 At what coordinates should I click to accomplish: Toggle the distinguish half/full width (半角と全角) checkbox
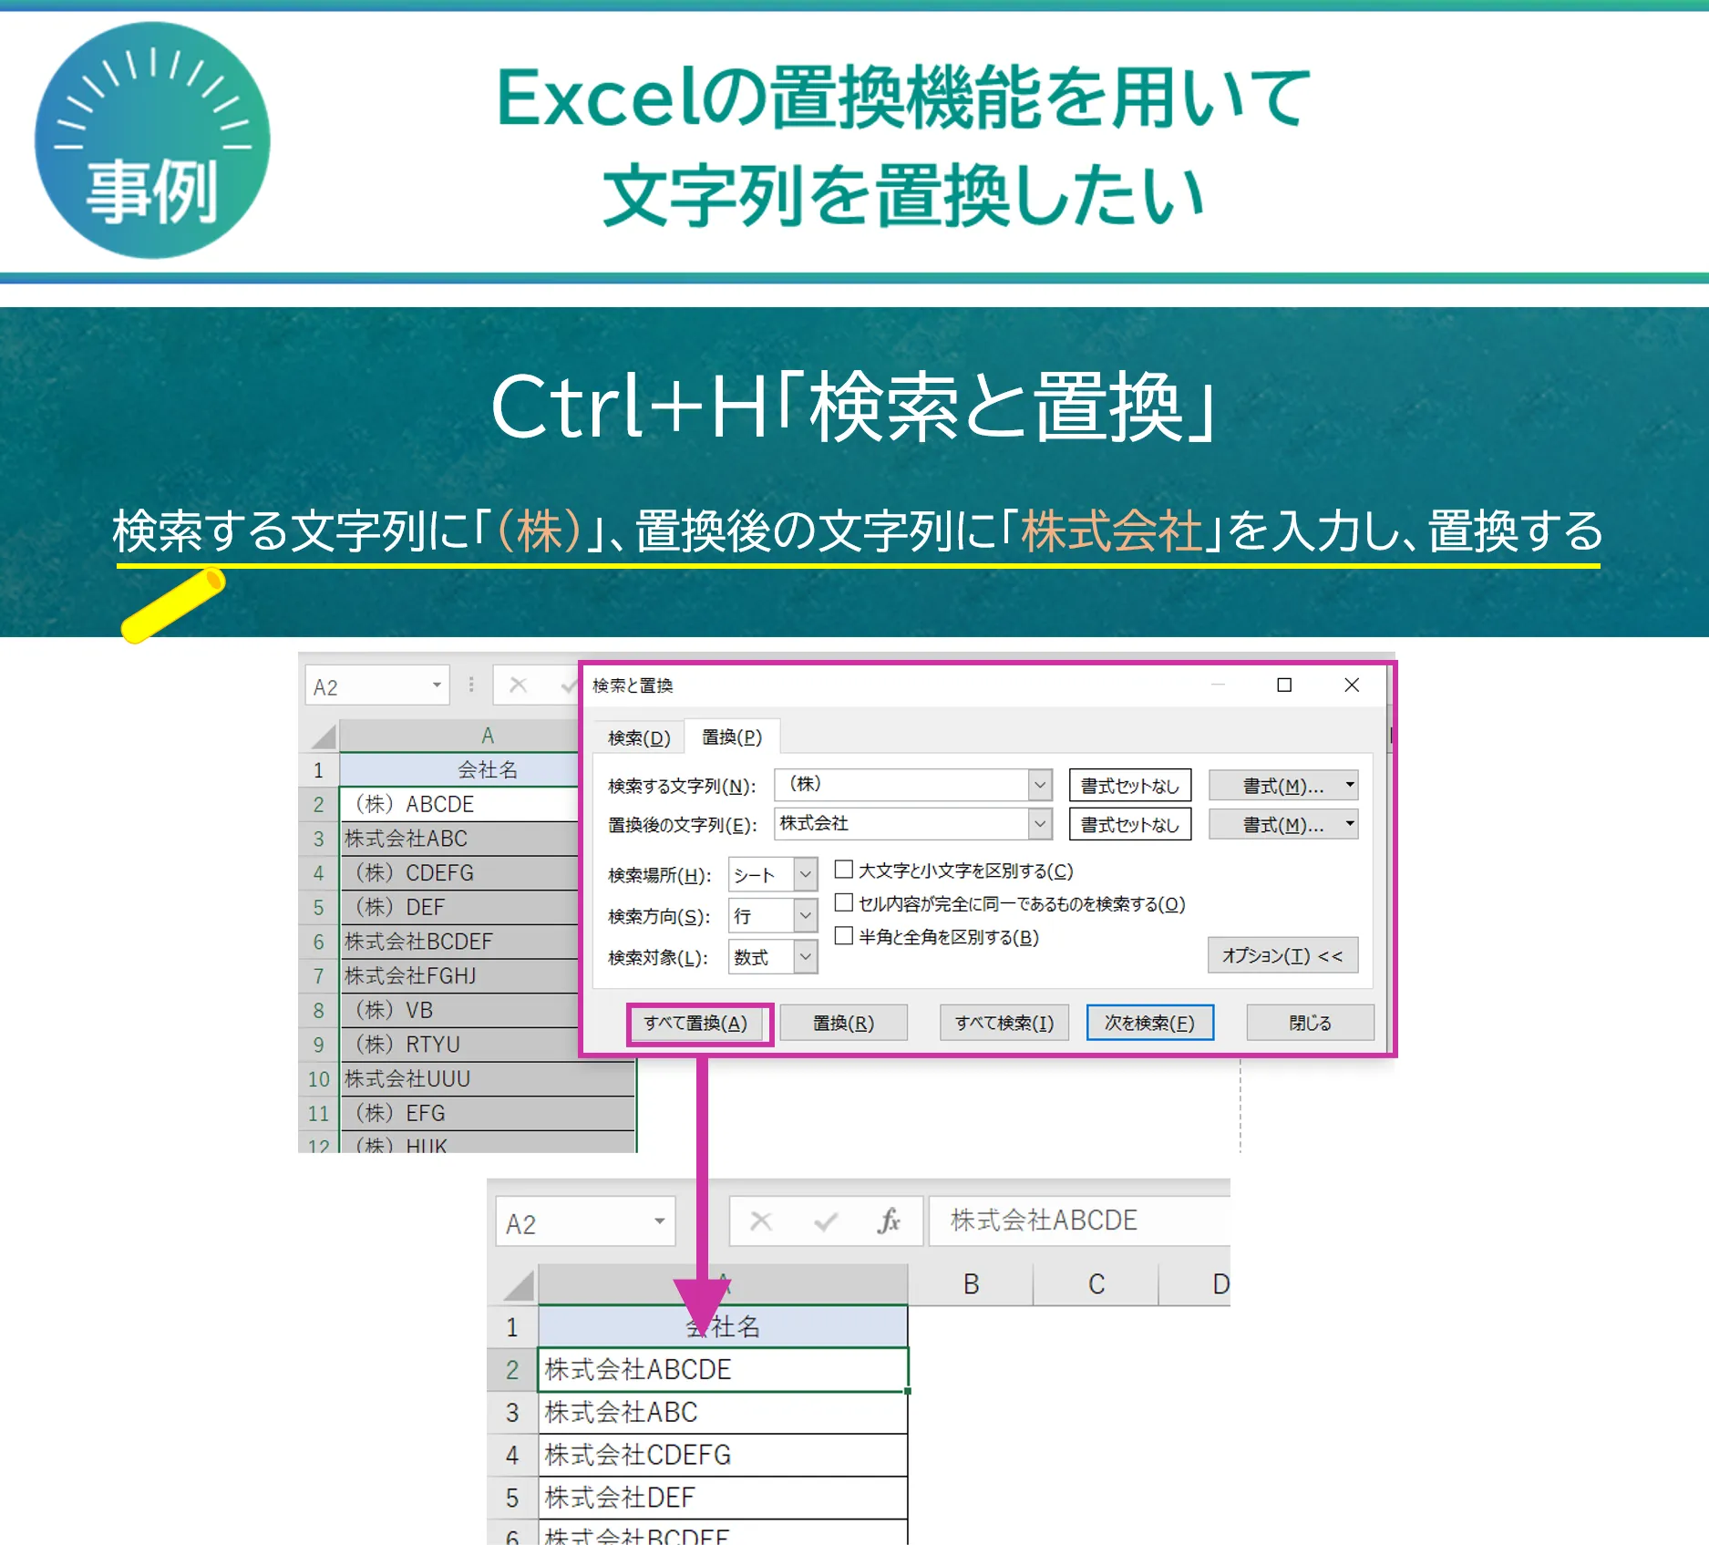click(844, 936)
